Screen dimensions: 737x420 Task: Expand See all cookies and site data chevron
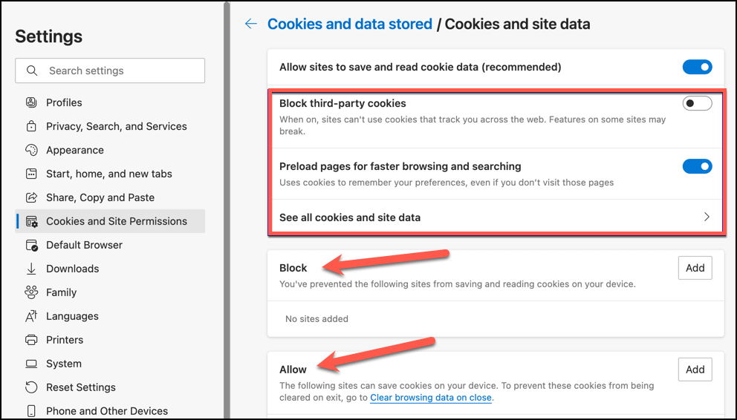pyautogui.click(x=707, y=217)
